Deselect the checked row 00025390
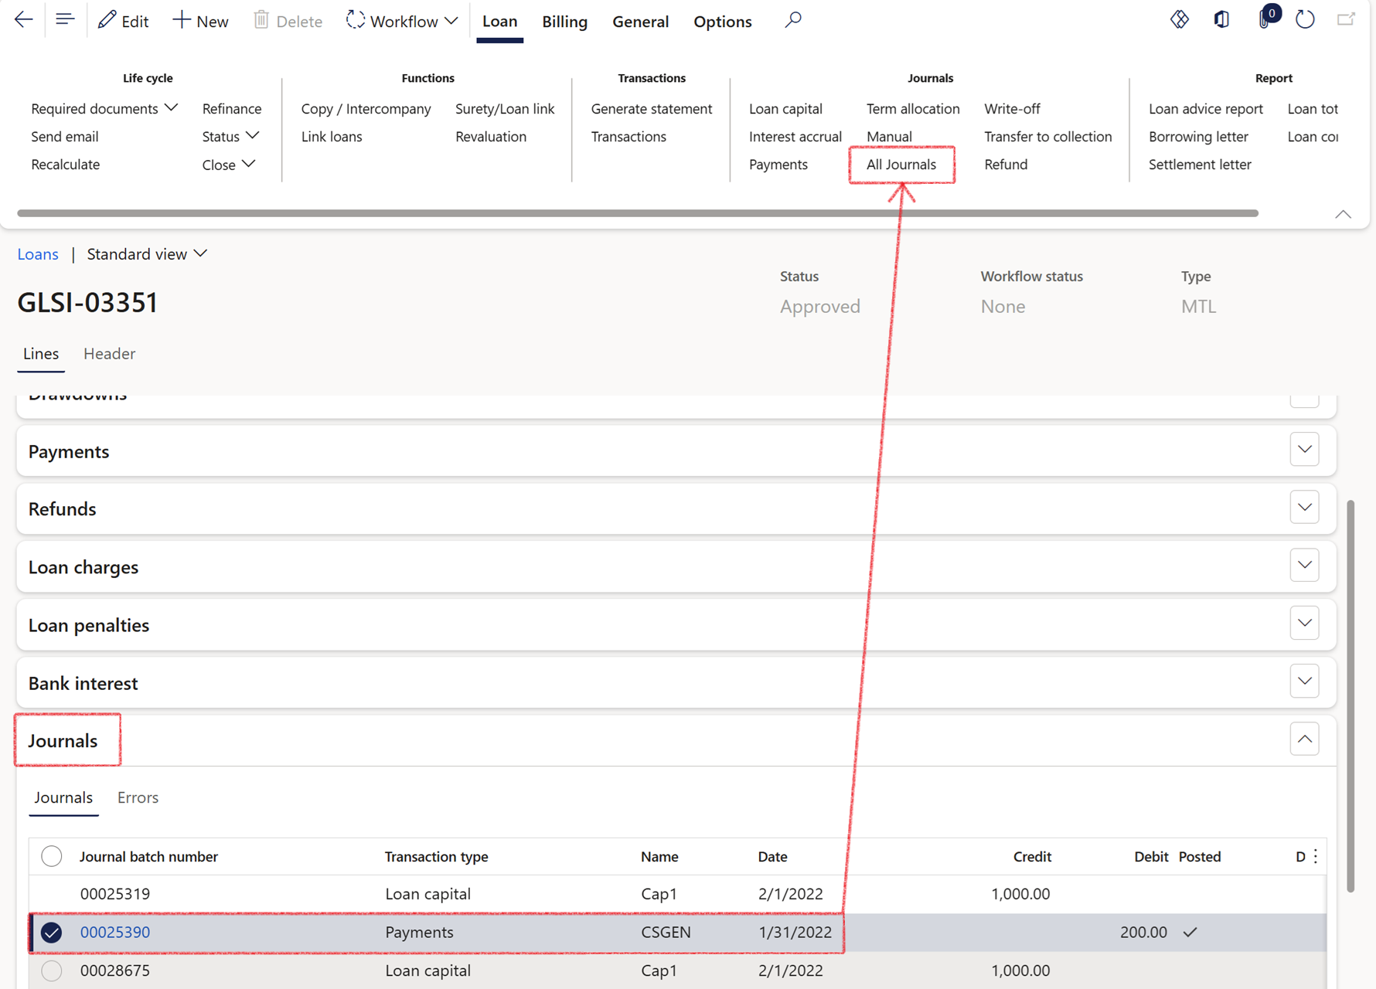 click(x=52, y=933)
